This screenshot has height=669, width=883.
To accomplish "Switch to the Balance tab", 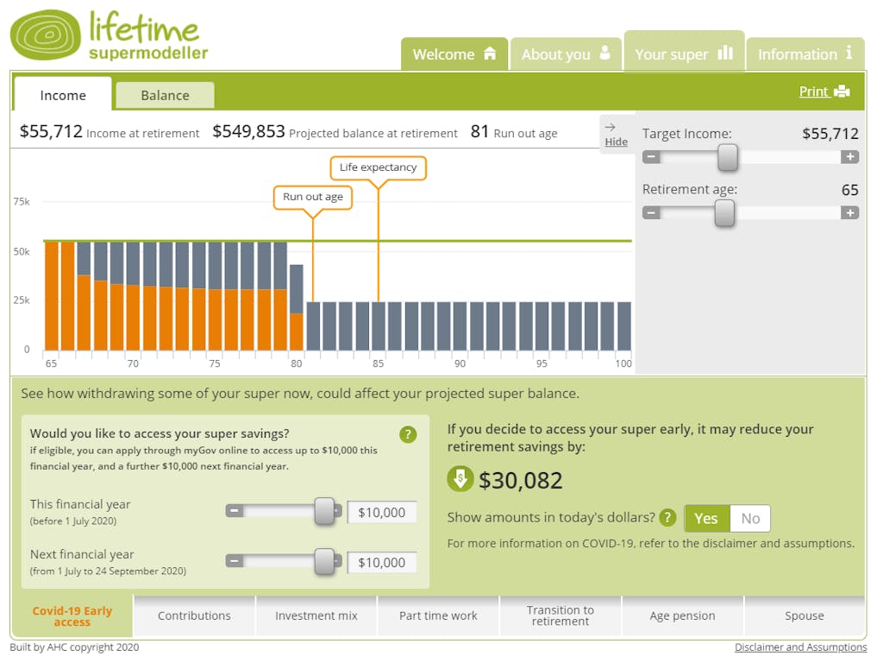I will coord(165,95).
